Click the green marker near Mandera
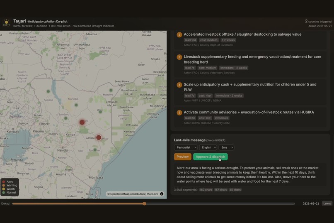334x223 pixels. [x=111, y=90]
